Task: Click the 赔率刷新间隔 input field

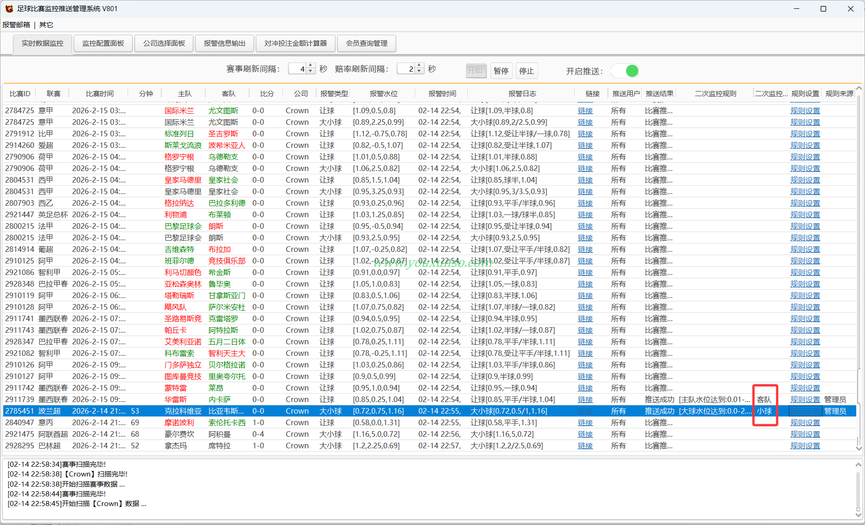Action: click(x=406, y=68)
